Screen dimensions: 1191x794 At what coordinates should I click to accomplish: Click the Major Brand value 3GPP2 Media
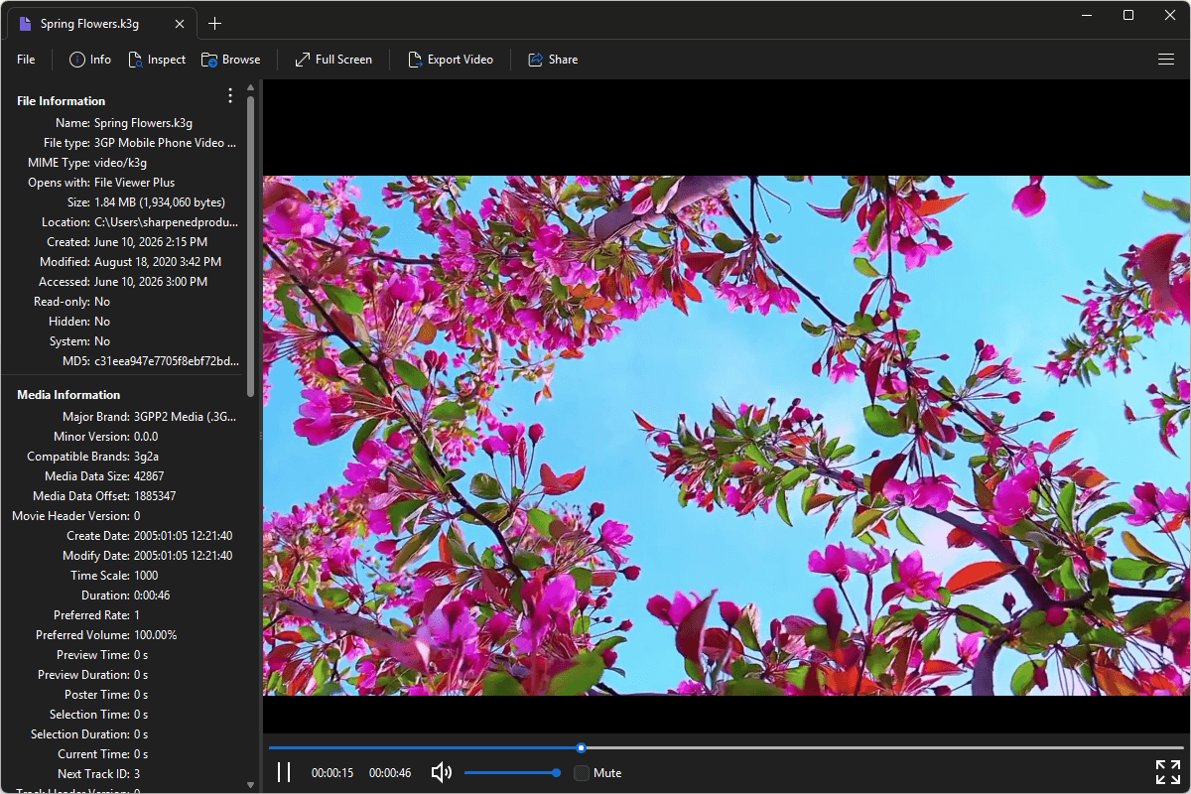click(186, 417)
